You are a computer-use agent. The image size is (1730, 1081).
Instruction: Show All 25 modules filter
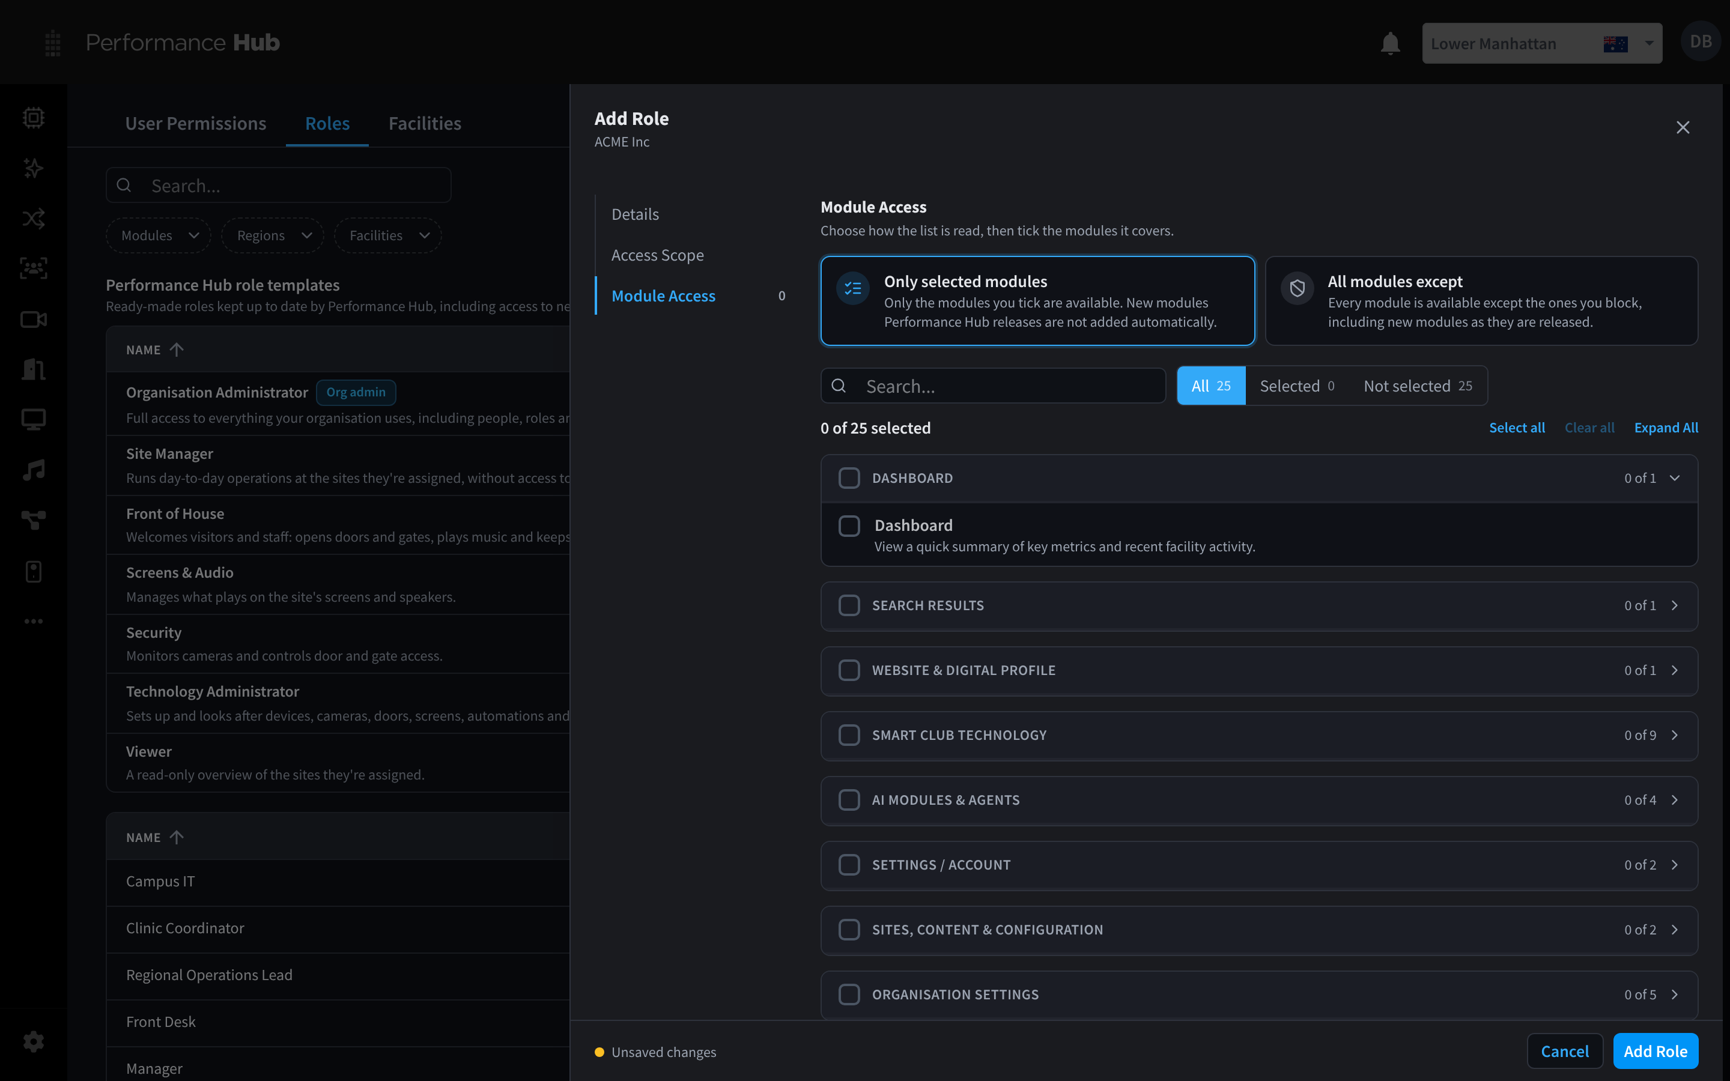tap(1211, 386)
